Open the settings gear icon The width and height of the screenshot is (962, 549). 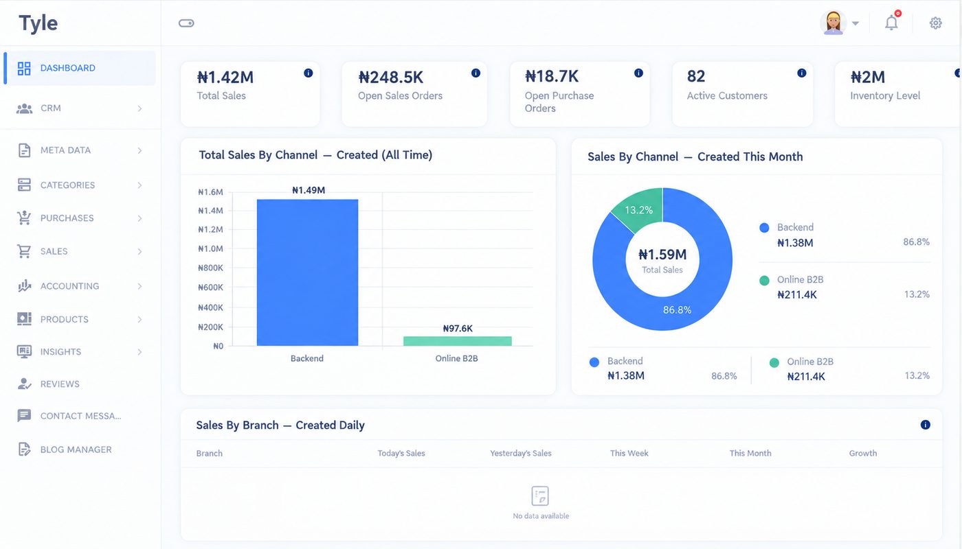935,23
